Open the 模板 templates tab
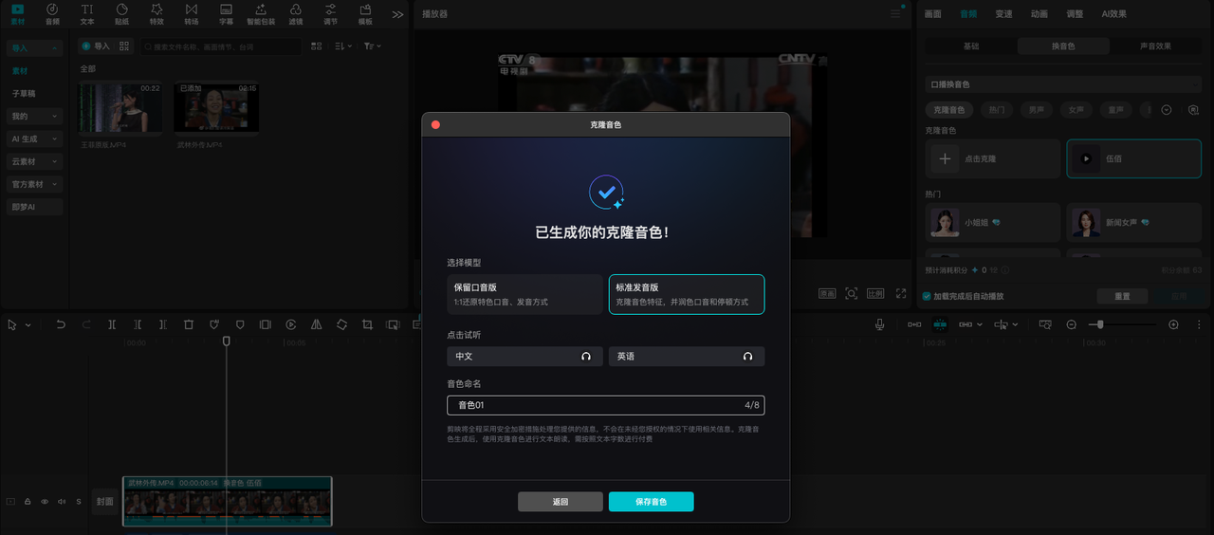 (365, 13)
